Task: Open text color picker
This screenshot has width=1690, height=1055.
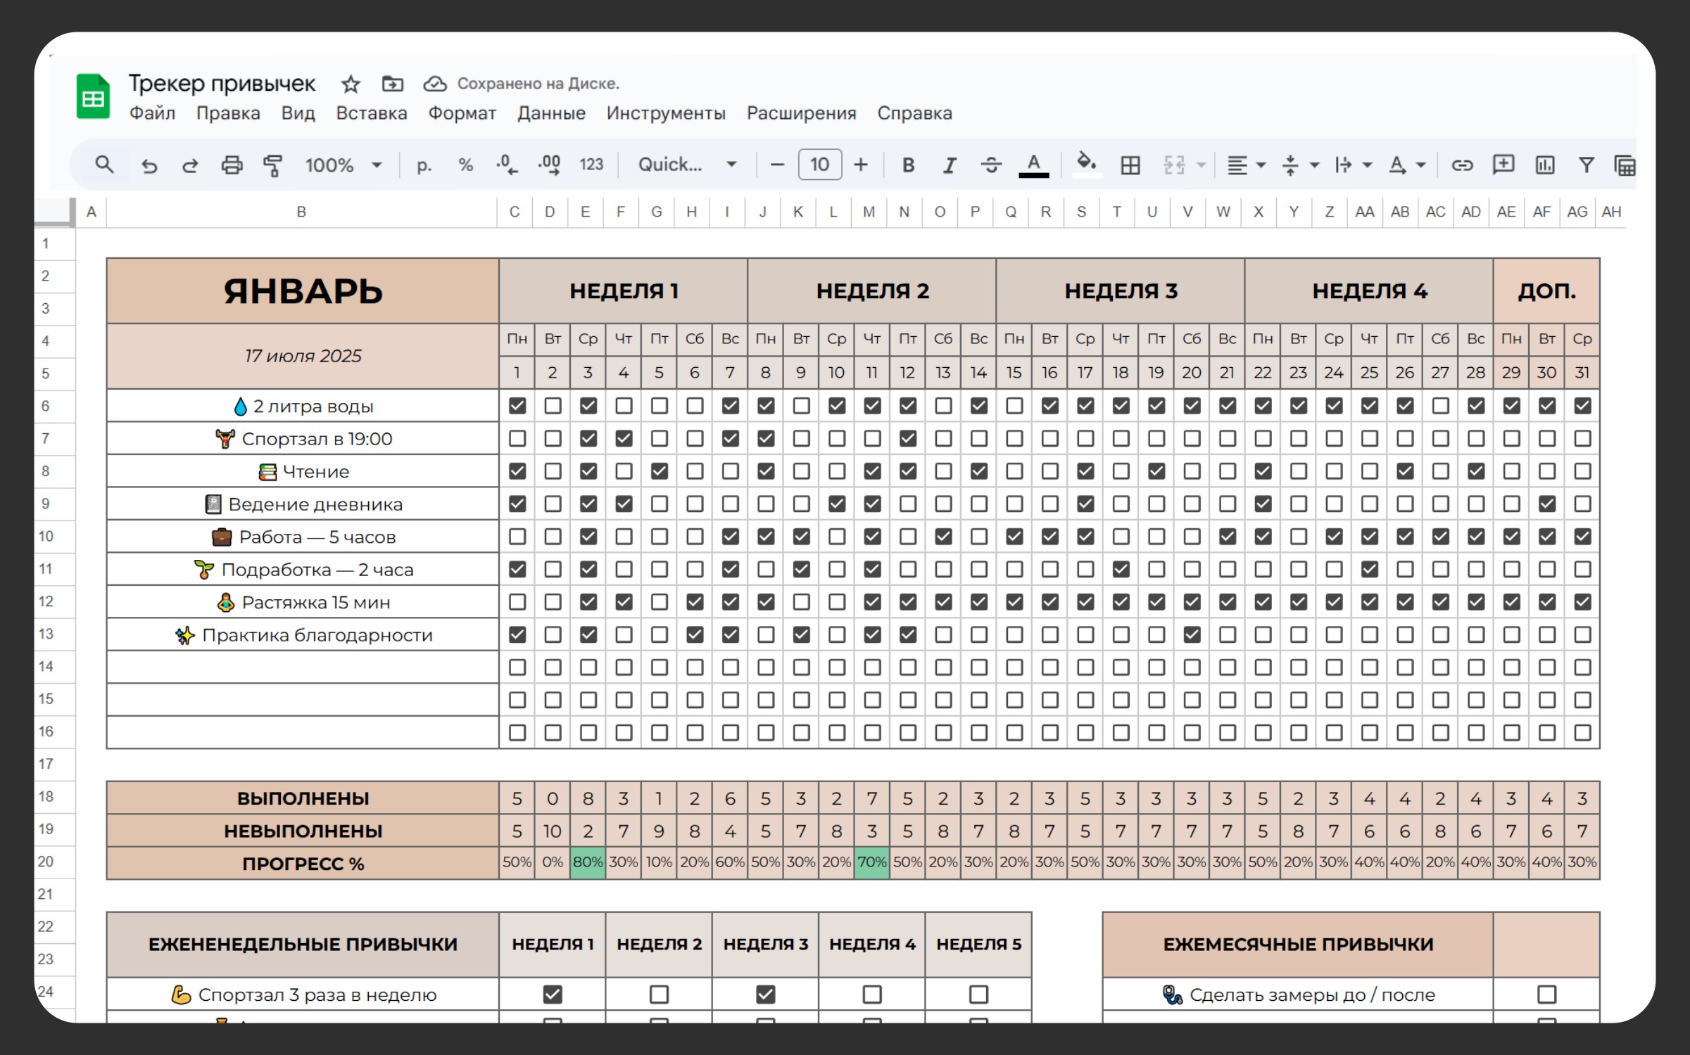Action: 1033,165
